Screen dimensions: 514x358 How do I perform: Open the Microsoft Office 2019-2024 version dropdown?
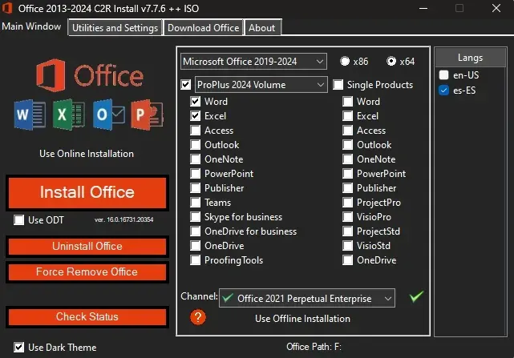click(253, 61)
